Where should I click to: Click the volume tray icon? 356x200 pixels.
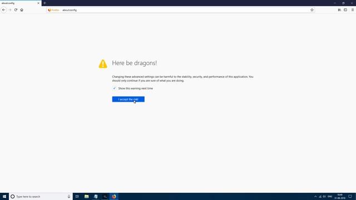(x=324, y=197)
